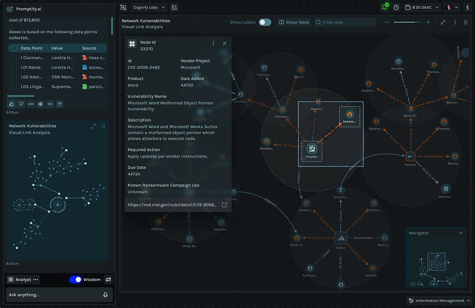Screen dimensions: 475x308
Task: Select the Adidas node
Action: click(341, 238)
